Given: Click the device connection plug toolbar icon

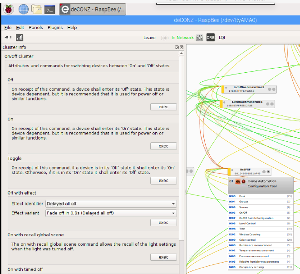Looking at the screenshot, I should coord(8,37).
